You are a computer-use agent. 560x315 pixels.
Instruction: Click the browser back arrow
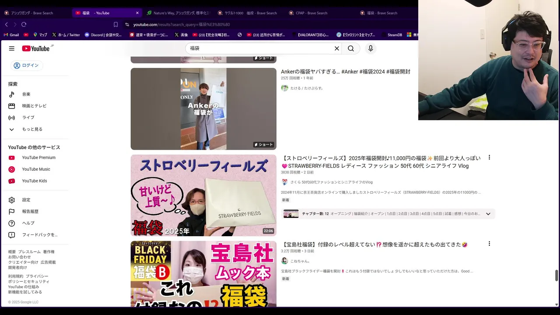click(x=7, y=24)
